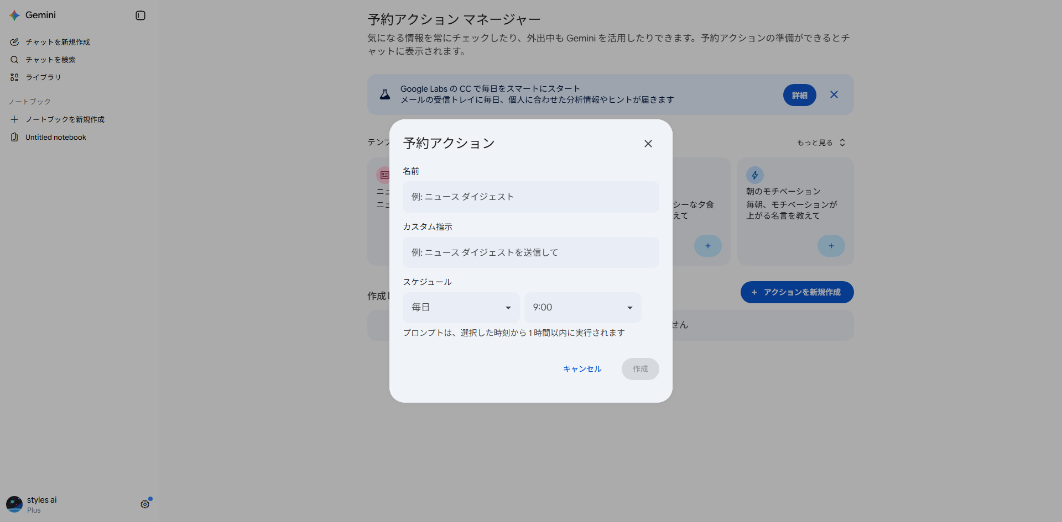Screen dimensions: 1062x522
Task: Open settings gear icon in sidebar
Action: [x=145, y=504]
